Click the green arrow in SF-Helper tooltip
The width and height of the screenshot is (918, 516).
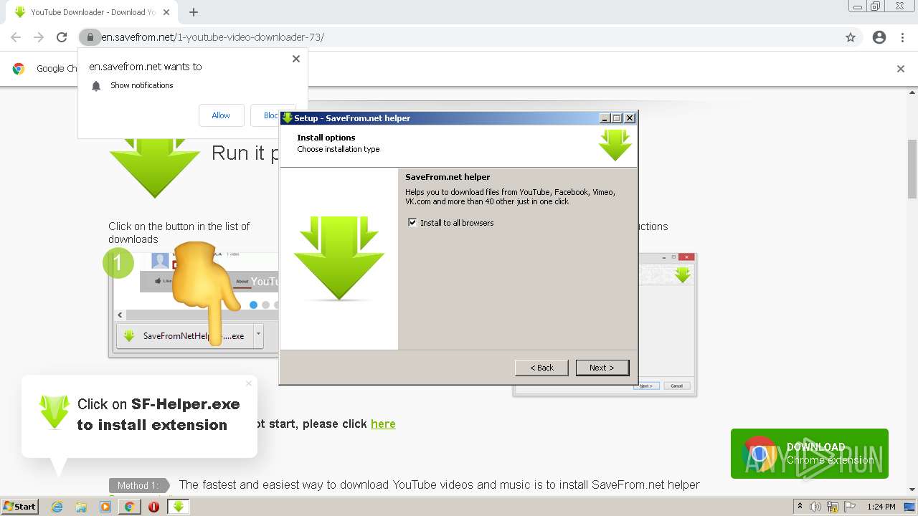pos(55,412)
